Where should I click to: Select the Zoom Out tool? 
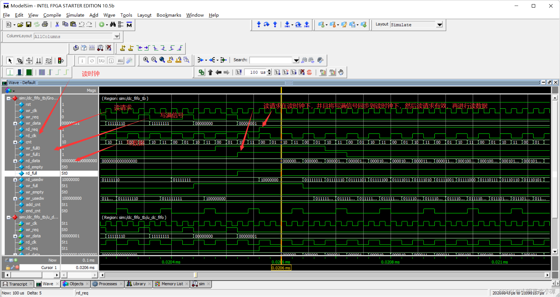154,60
